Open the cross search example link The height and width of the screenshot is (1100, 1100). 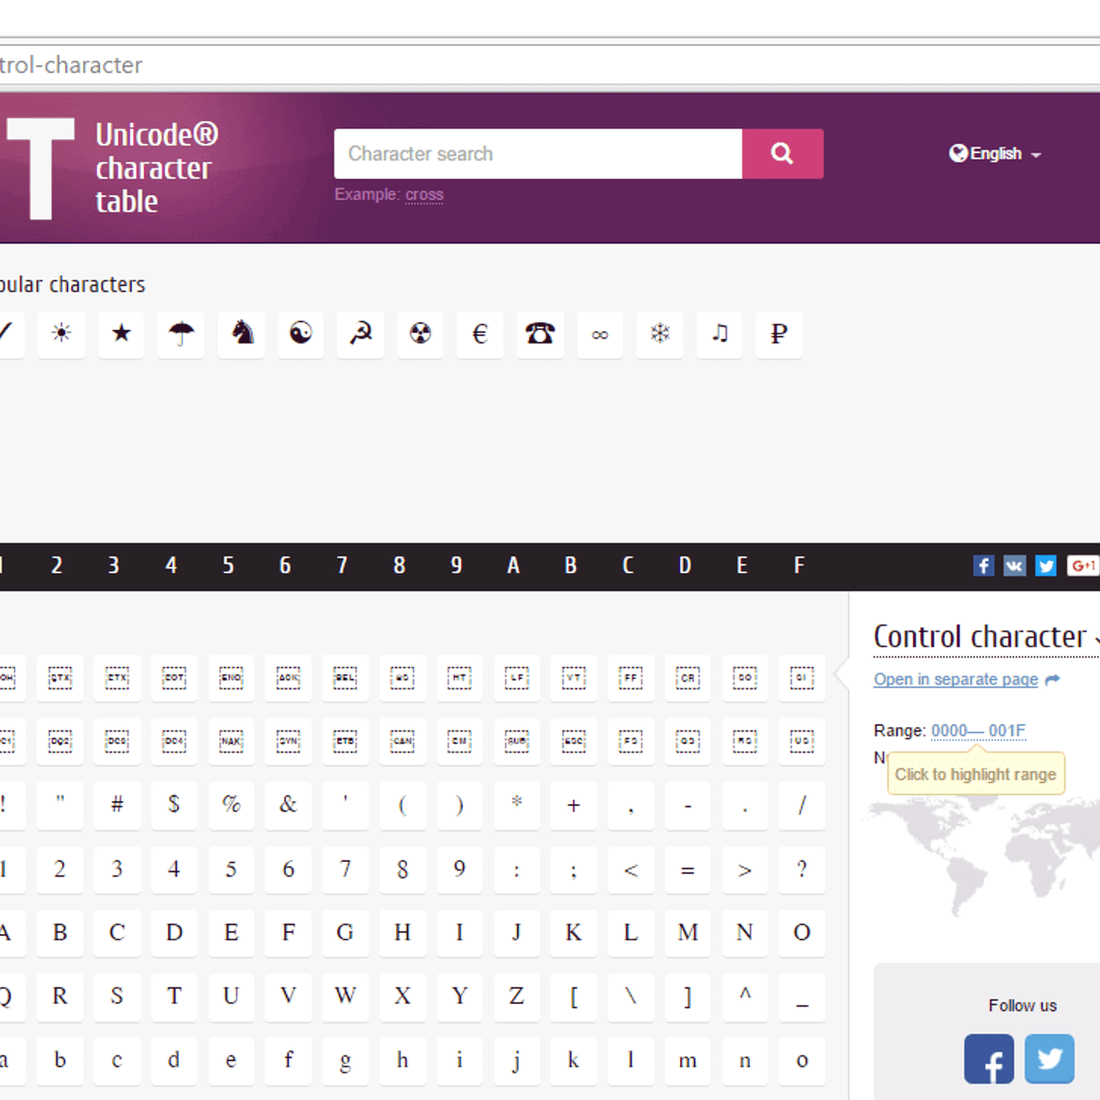coord(424,194)
